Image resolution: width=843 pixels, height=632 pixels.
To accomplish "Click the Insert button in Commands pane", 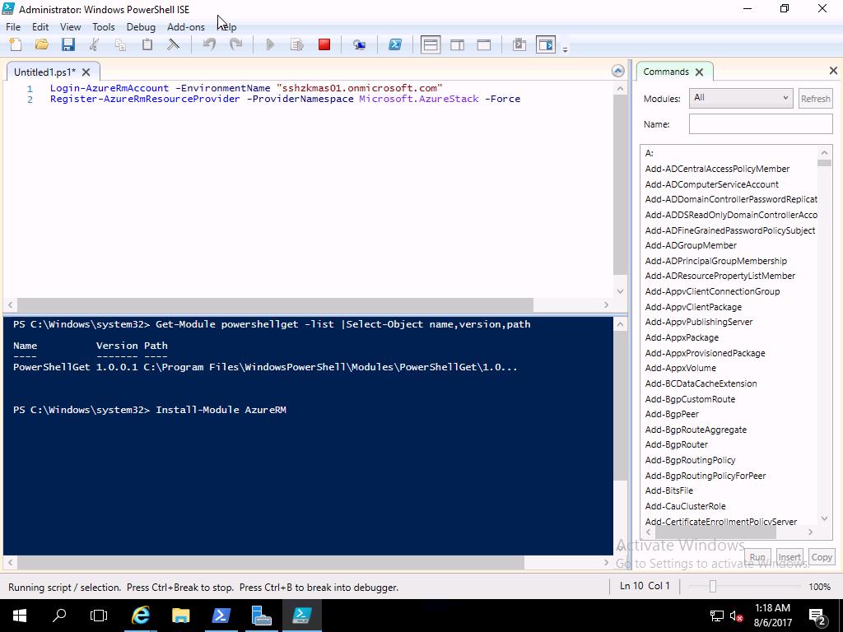I will coord(789,557).
